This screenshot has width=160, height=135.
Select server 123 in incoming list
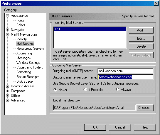(90, 29)
